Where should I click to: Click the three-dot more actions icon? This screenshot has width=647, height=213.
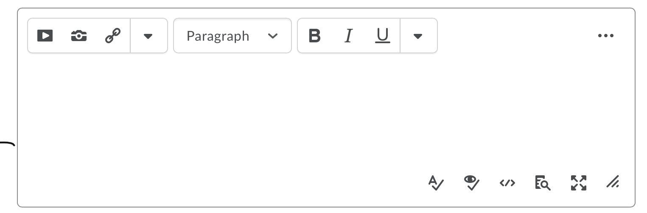pos(605,36)
